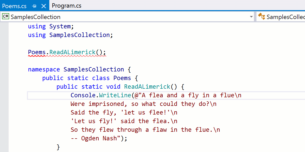The height and width of the screenshot is (152, 305).
Task: Click the 'using System;' line
Action: point(51,26)
